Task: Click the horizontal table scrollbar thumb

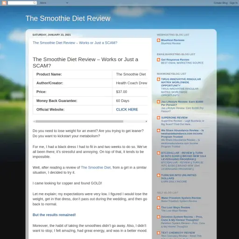Action: tap(79, 121)
